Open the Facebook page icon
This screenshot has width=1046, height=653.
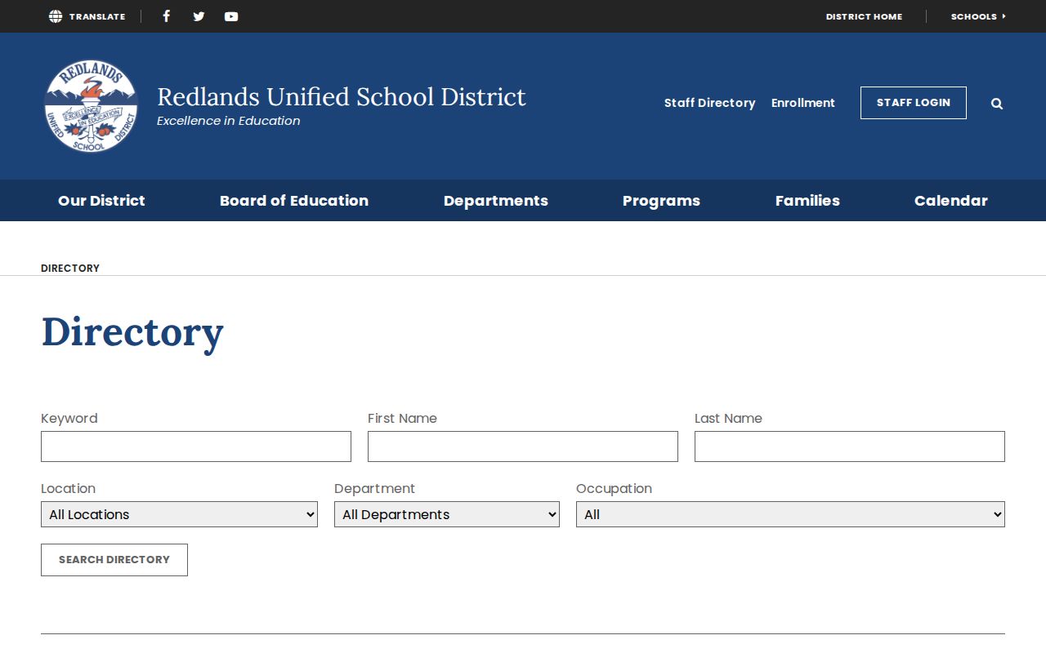point(166,16)
